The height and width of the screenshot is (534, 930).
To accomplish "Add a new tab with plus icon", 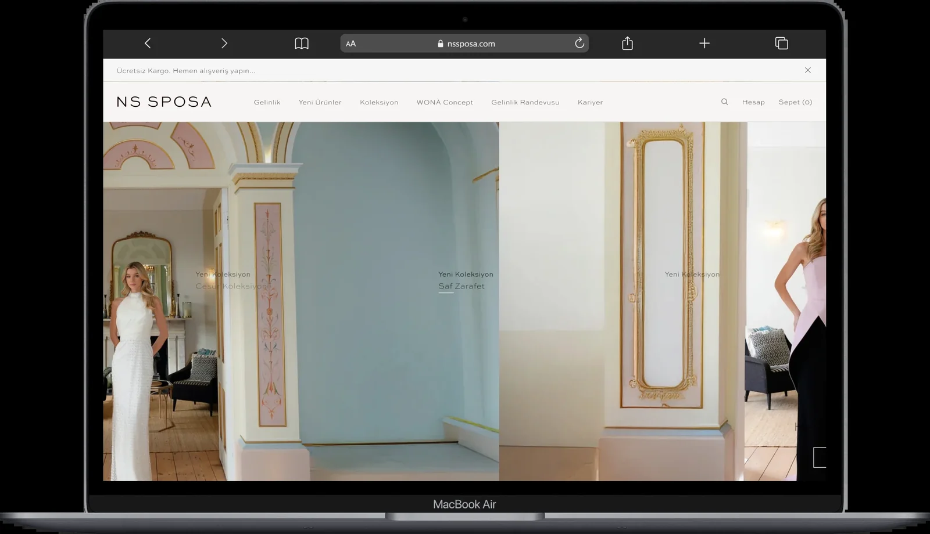I will coord(704,43).
